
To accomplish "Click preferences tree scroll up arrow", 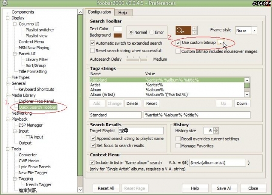I will 80,12.
